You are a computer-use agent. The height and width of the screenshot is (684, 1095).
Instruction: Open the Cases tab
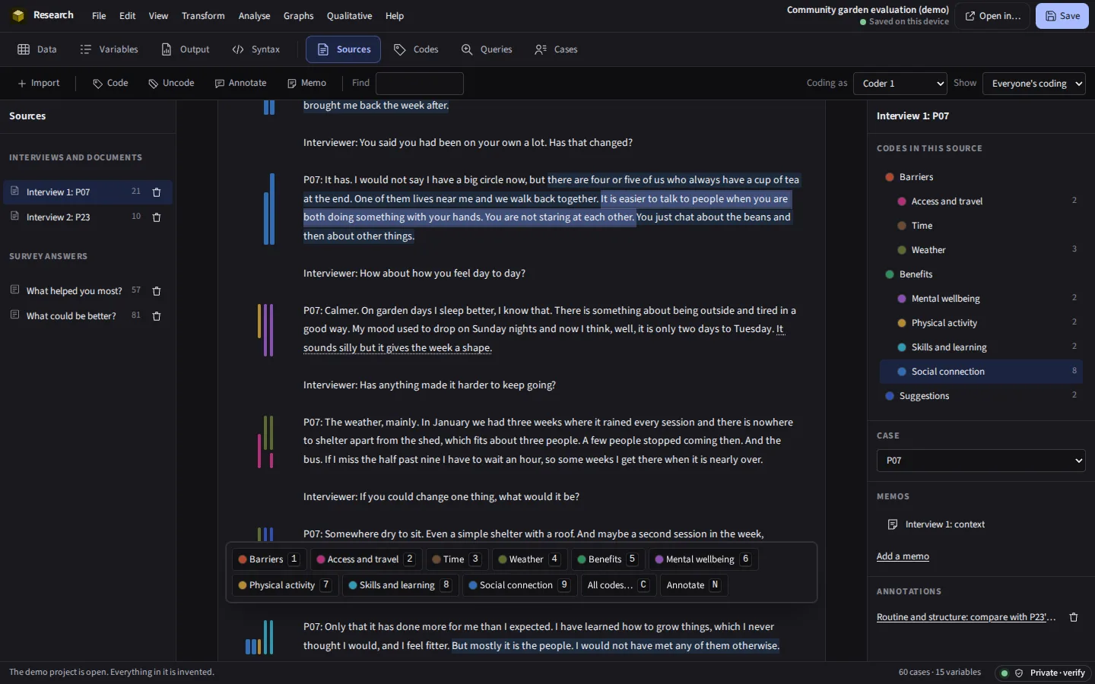pyautogui.click(x=556, y=49)
